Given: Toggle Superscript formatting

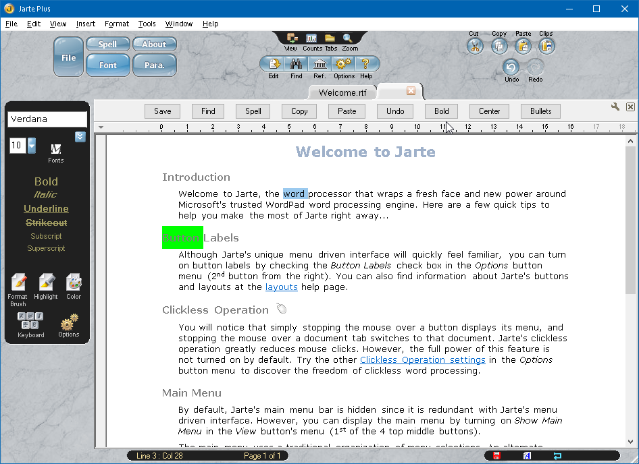Looking at the screenshot, I should (x=46, y=248).
